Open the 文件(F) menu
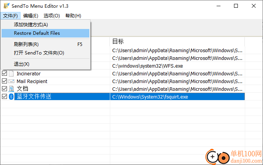 coord(10,16)
